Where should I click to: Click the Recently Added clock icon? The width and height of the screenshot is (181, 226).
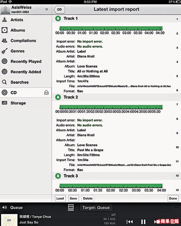5,72
